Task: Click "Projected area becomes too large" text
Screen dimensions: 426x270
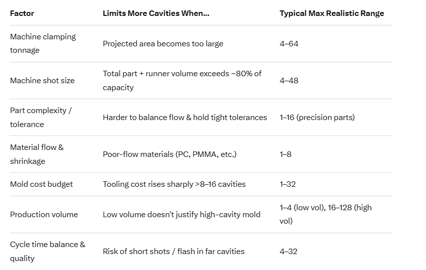Action: tap(163, 44)
